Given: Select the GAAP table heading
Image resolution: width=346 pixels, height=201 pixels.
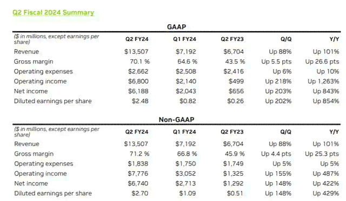Looking at the screenshot, I should 177,27.
